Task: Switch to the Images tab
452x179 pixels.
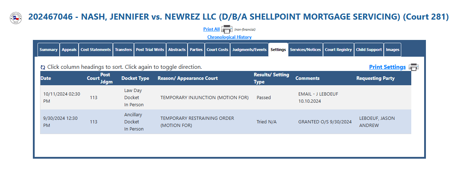Action: pyautogui.click(x=393, y=50)
